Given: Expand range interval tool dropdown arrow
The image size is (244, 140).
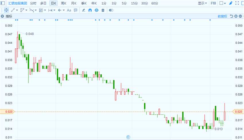Looking at the screenshot, I should [54, 10].
